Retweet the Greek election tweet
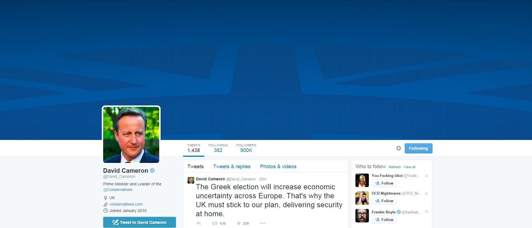Image resolution: width=532 pixels, height=228 pixels. point(215,223)
